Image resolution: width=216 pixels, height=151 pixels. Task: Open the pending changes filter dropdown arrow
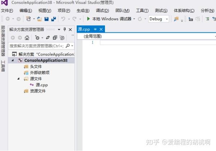coord(42,38)
